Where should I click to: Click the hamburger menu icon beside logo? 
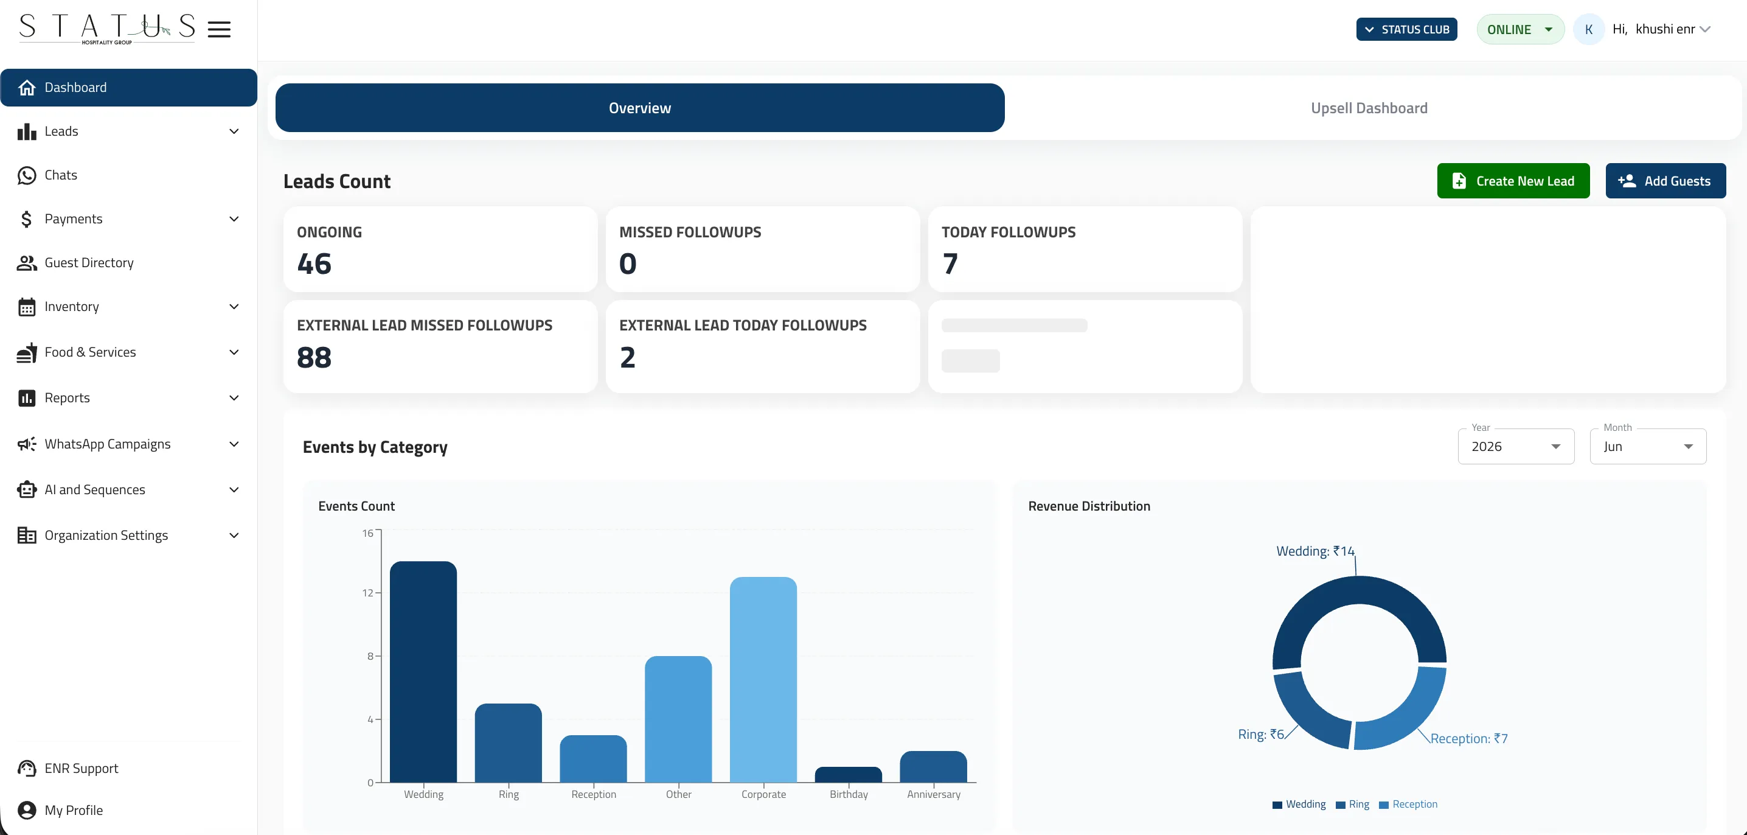click(x=219, y=29)
